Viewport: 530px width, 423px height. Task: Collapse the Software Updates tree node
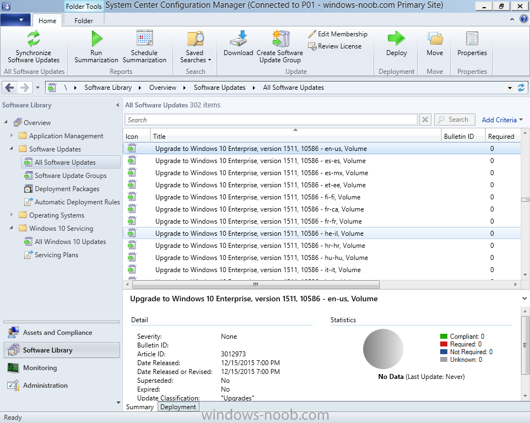coord(12,148)
